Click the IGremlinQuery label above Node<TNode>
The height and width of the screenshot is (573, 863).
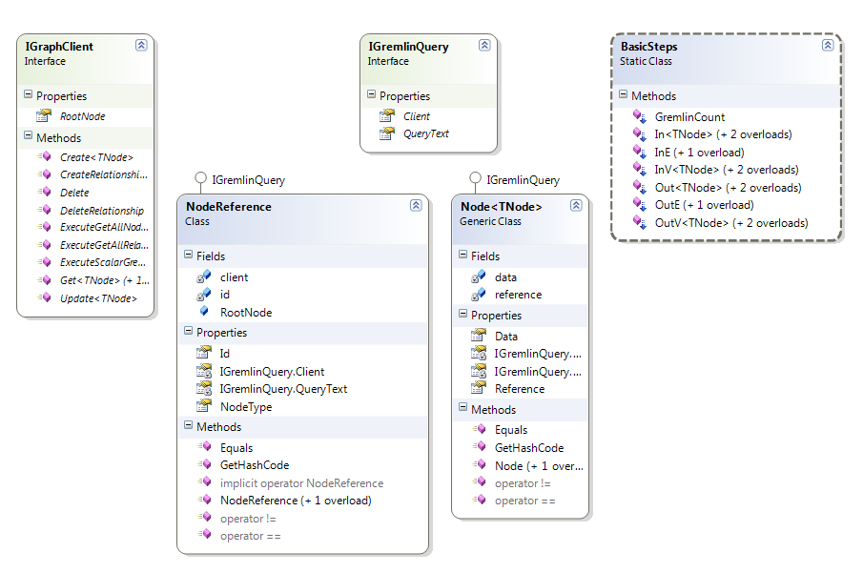click(523, 179)
